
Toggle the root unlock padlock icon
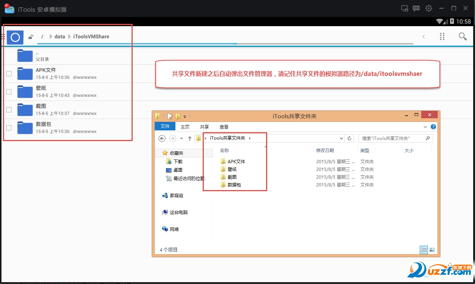[31, 37]
